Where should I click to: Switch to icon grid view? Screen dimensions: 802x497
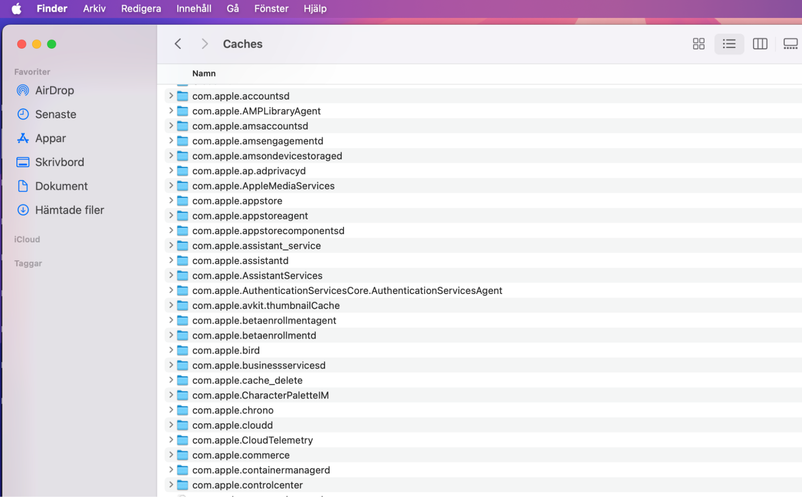point(698,44)
